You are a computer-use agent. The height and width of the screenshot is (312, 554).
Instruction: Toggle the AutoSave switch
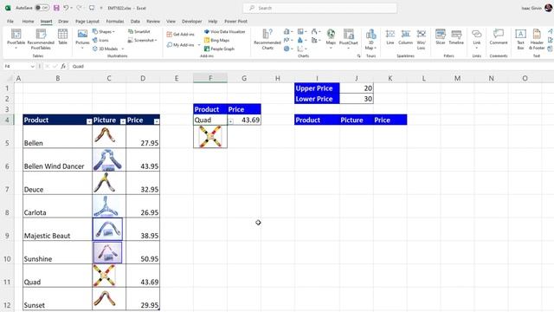click(x=42, y=8)
